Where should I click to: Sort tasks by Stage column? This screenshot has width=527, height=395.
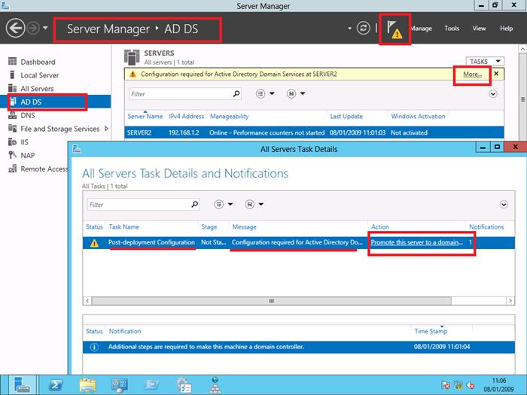[209, 226]
